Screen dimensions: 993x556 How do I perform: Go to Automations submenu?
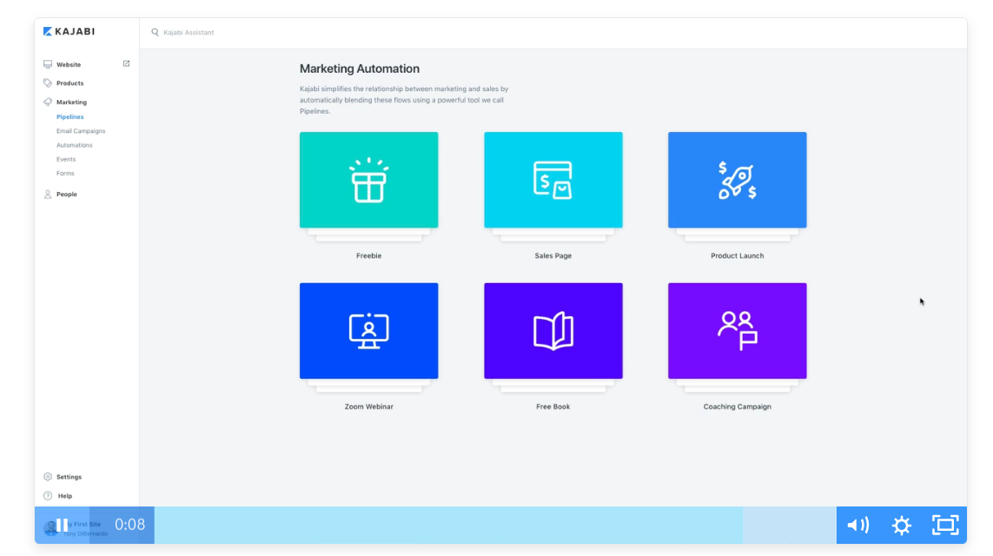[x=74, y=145]
